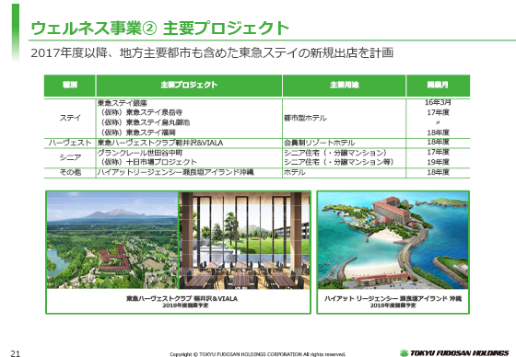Click the page number 21

[x=15, y=353]
